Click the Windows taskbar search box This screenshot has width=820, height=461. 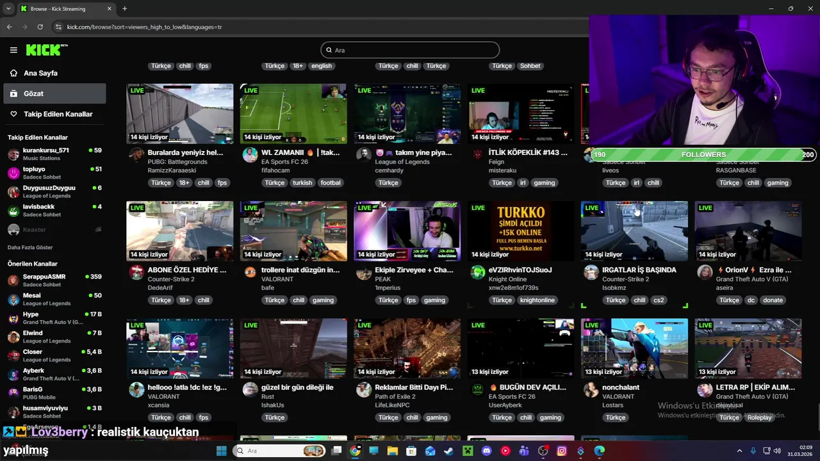point(279,451)
